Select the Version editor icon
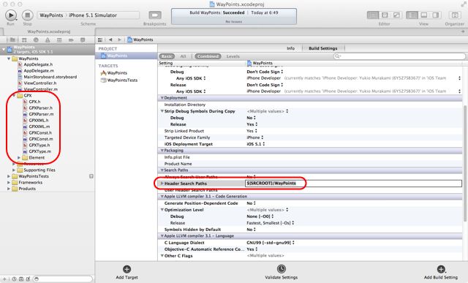Viewport: 468px width, 283px height. (x=396, y=15)
